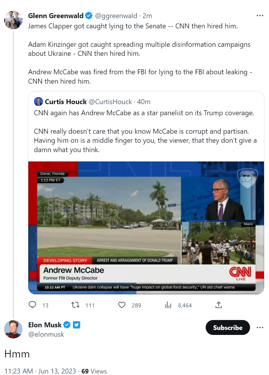The width and height of the screenshot is (269, 375).
Task: Open Elon Musk's profile avatar
Action: (x=13, y=329)
